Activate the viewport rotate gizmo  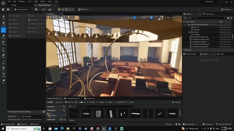pos(137,18)
